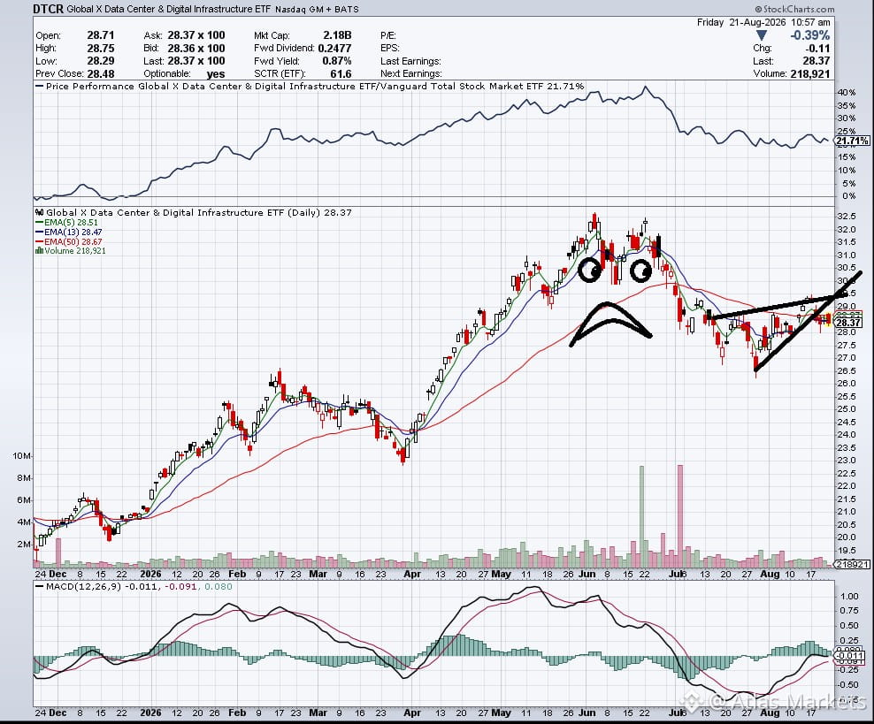Click the -0.011 MACD value tag on axis
The image size is (874, 724).
[x=851, y=655]
